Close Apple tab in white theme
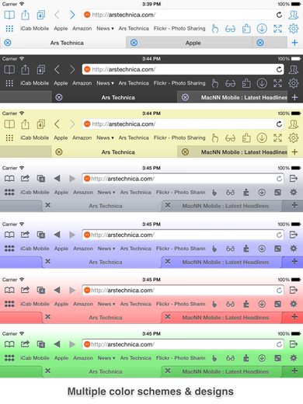This screenshot has width=303, height=404. tap(134, 43)
